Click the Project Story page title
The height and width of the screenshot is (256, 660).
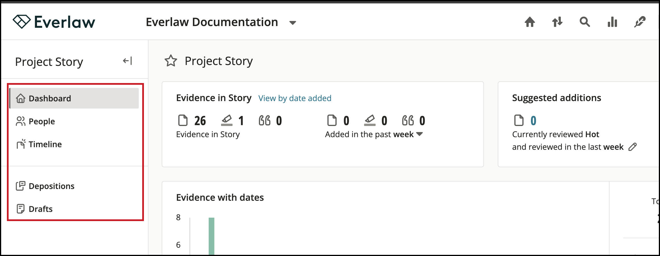219,61
